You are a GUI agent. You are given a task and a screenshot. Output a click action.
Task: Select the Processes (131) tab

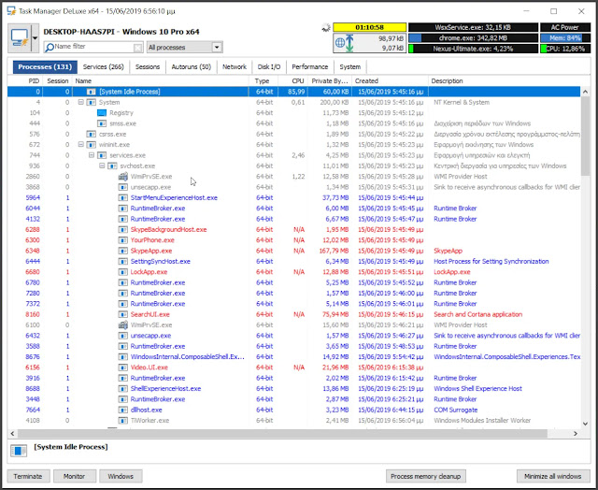click(45, 66)
